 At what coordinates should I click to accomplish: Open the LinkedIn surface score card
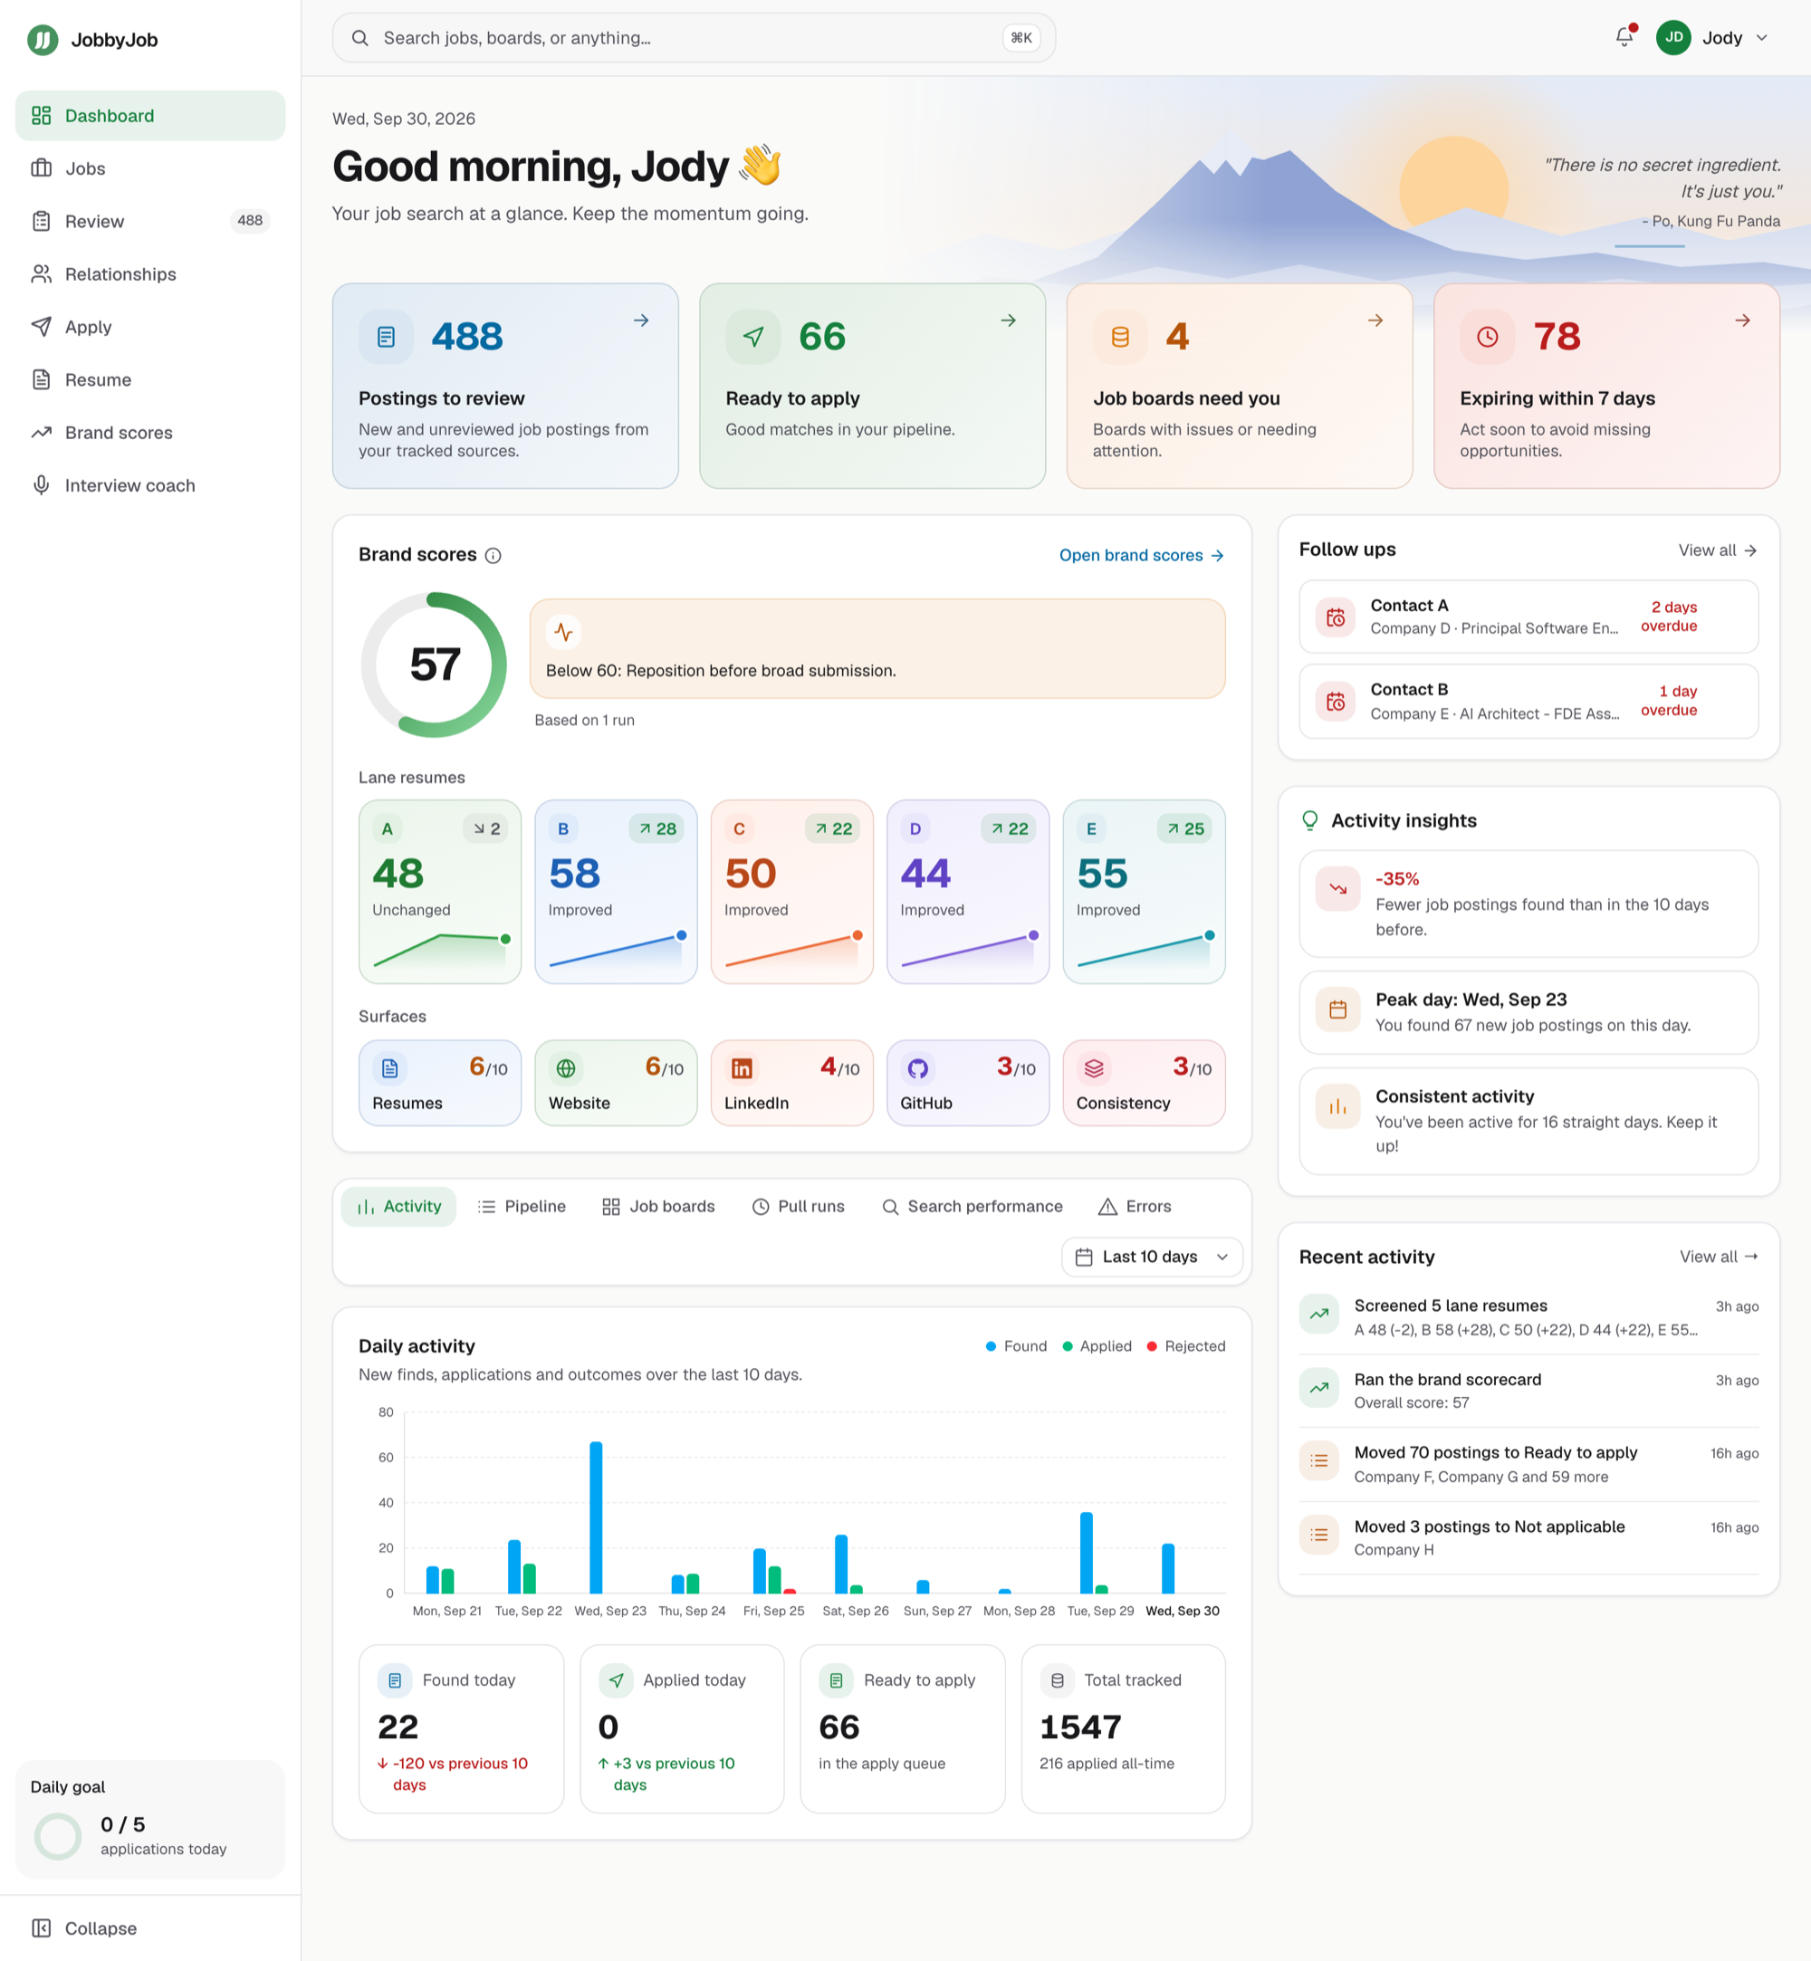coord(791,1083)
